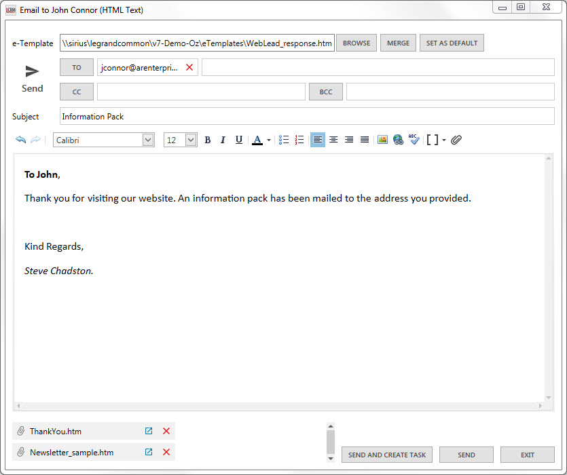Insert hyperlink with globe icon

pos(398,140)
